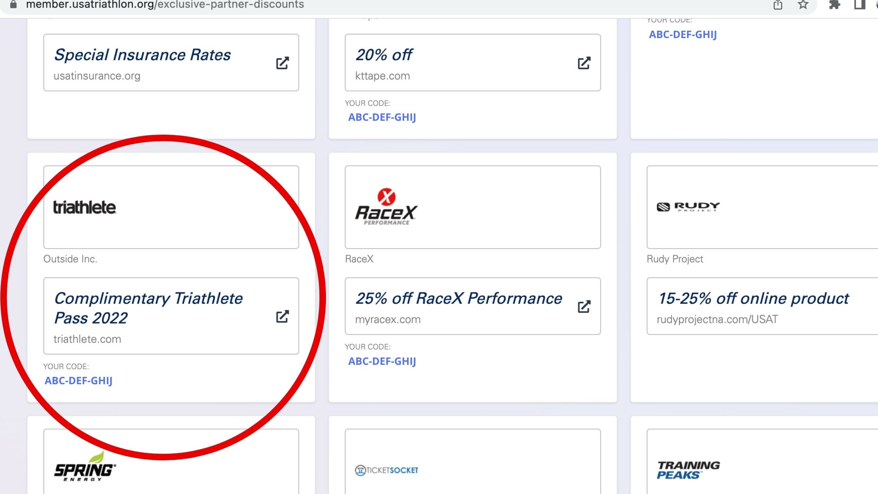
Task: Open the 25% off RaceX Performance offer
Action: 473,306
